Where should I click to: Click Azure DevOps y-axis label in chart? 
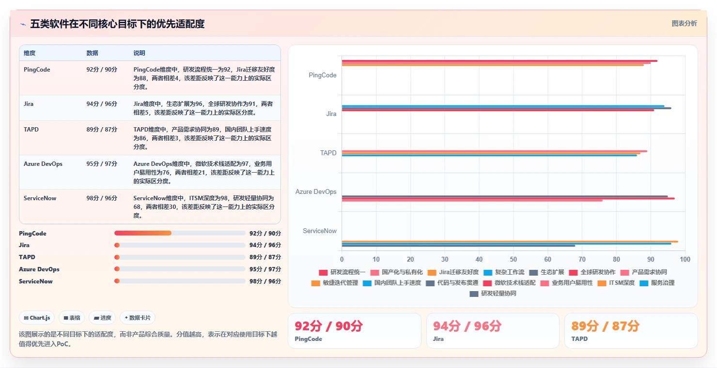316,192
